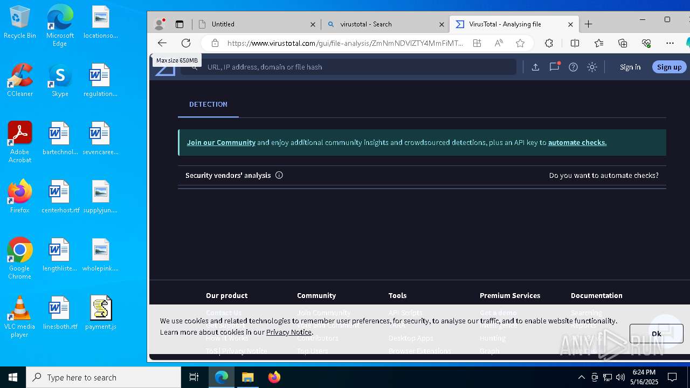Accept cookies with the Ok button
690x388 pixels.
coord(656,334)
